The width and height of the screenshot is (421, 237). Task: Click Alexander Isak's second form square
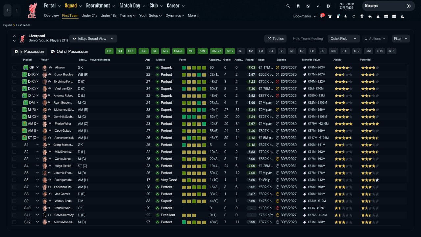pyautogui.click(x=189, y=138)
